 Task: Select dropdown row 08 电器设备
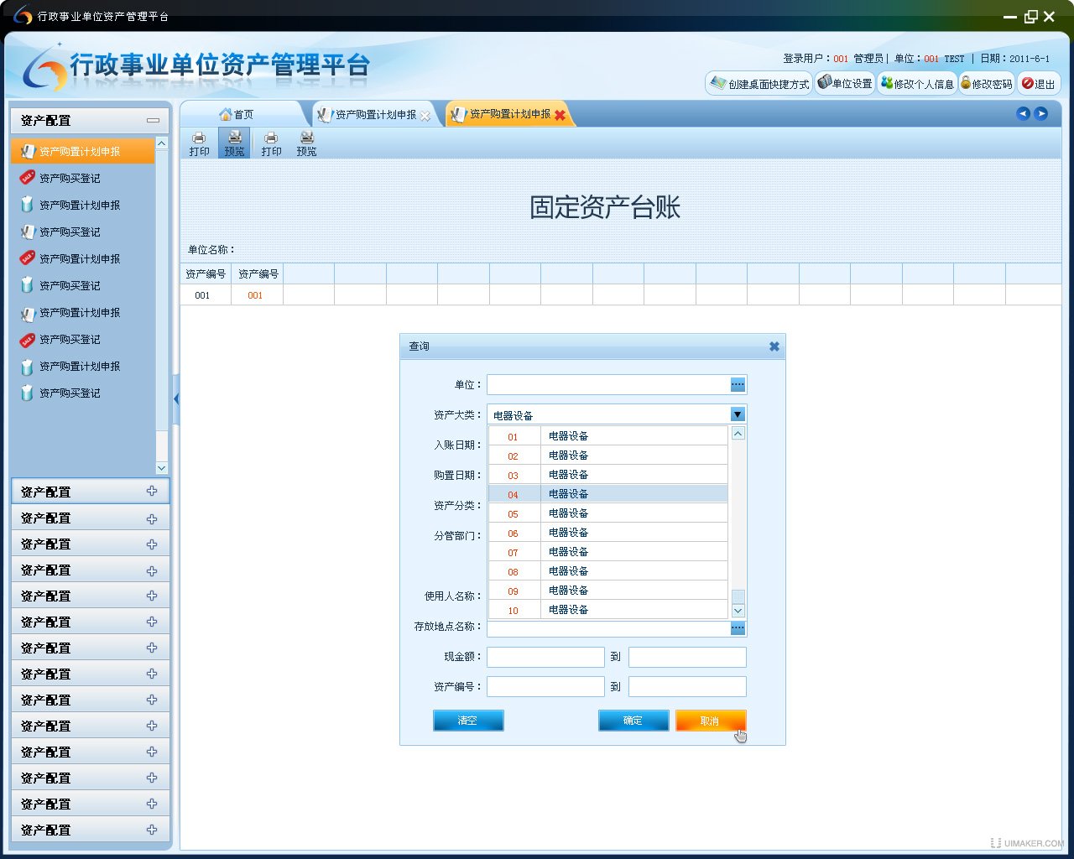coord(607,571)
